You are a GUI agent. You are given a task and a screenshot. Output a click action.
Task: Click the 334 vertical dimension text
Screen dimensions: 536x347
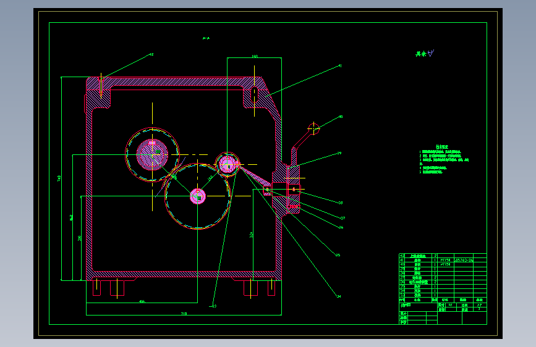pyautogui.click(x=251, y=235)
